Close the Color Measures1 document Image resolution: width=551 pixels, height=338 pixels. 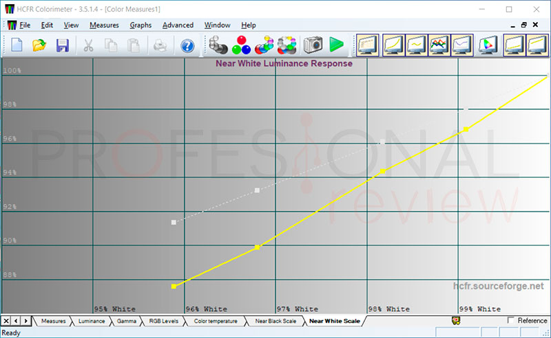(x=535, y=25)
